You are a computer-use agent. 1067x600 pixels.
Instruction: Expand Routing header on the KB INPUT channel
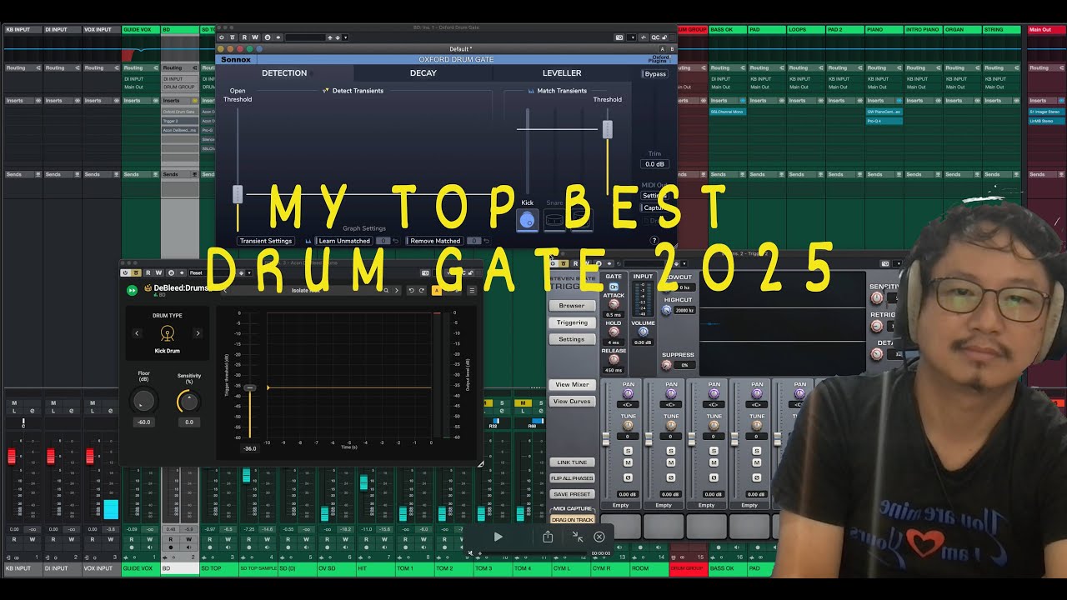tap(22, 67)
